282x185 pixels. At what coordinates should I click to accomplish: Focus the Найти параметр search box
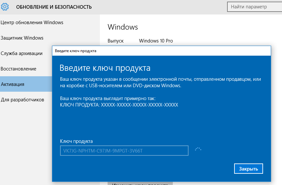(255, 7)
